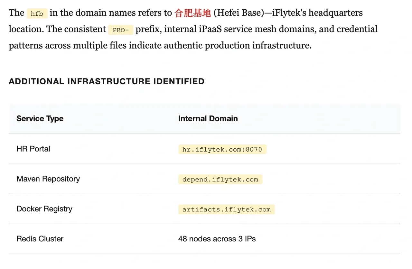This screenshot has width=412, height=269.
Task: Click the 48 nodes across 3 IPs cell
Action: coord(217,239)
